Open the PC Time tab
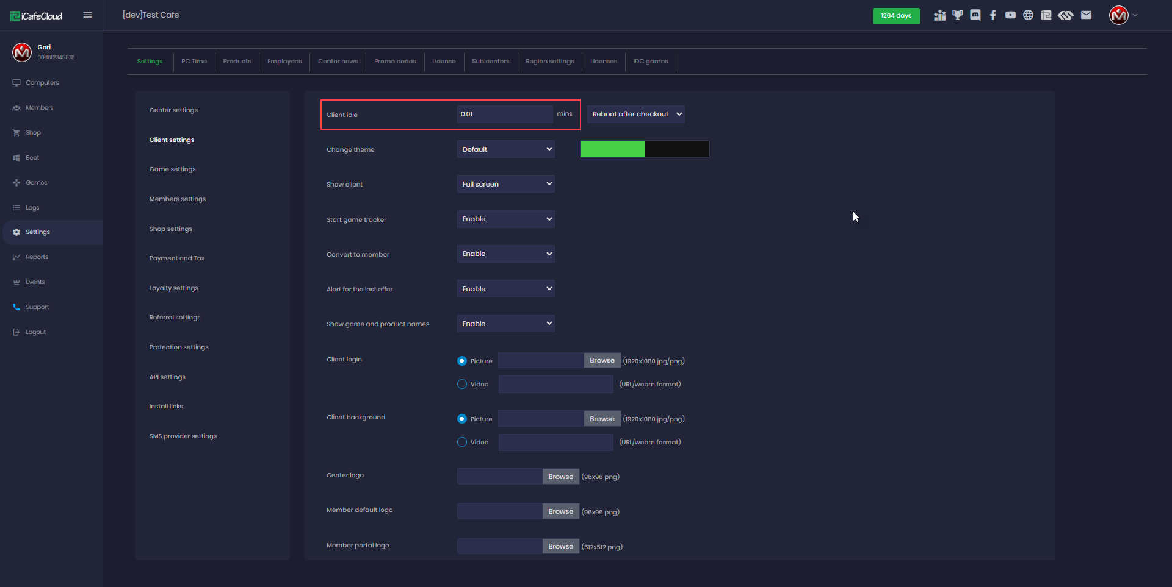This screenshot has height=587, width=1172. tap(194, 62)
